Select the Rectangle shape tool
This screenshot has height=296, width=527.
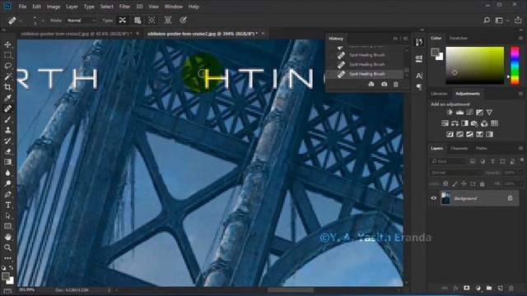[7, 226]
